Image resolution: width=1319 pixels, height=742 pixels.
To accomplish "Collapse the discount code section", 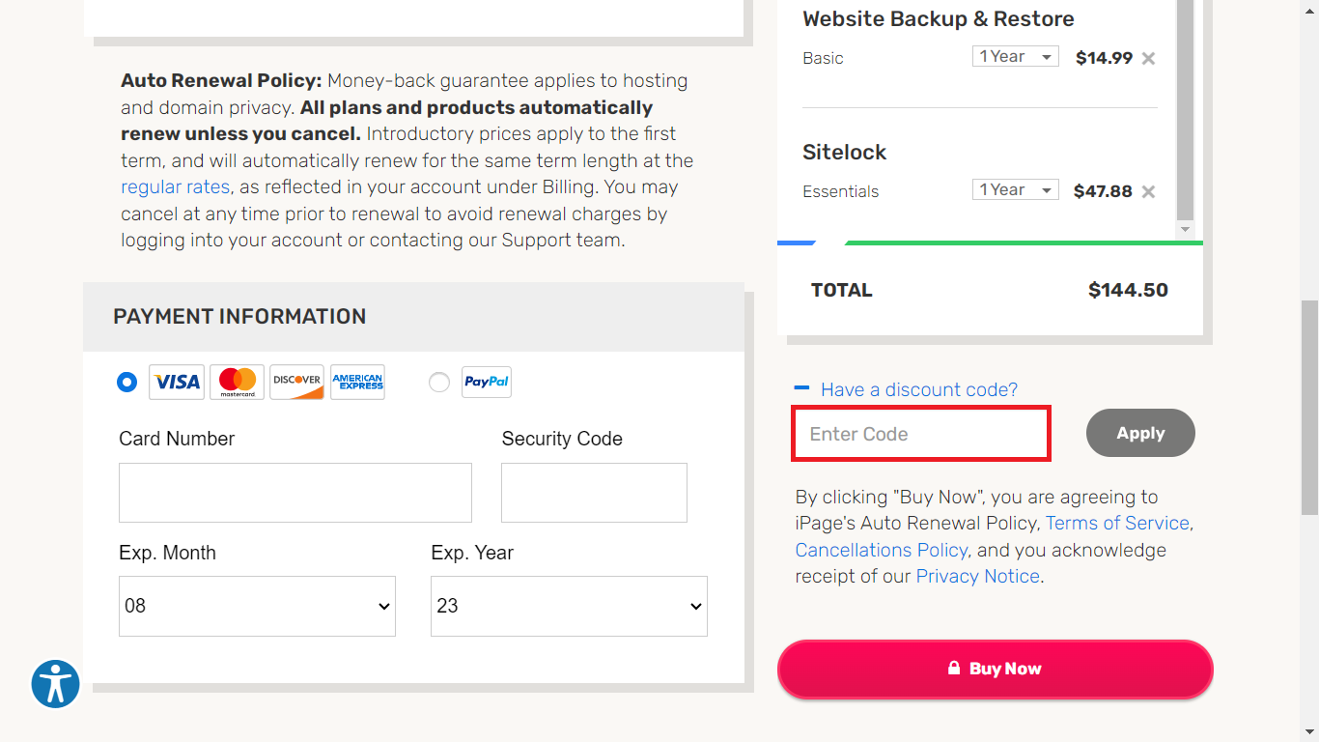I will coord(801,388).
